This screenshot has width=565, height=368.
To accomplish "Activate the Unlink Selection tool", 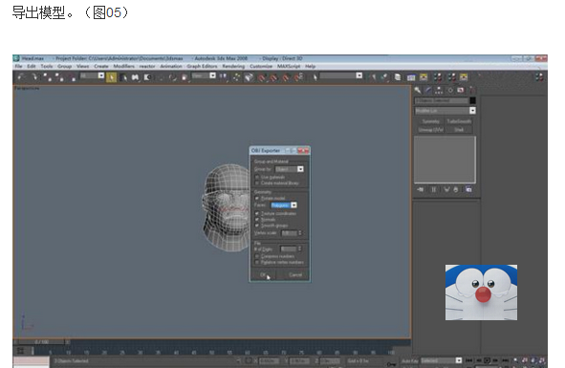I will (59, 77).
